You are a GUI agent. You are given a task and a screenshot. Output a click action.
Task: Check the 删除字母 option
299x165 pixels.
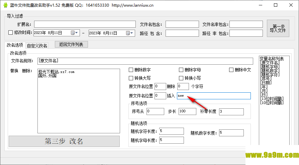click(181, 70)
